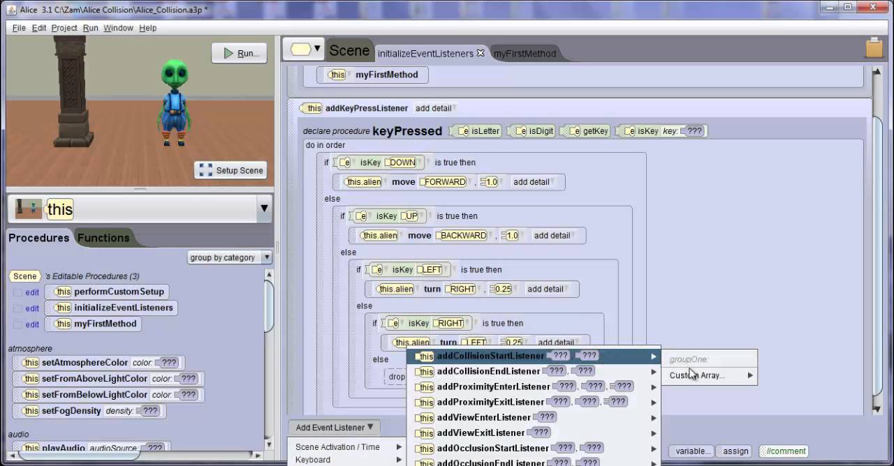Select the Procedures tab

coord(38,238)
